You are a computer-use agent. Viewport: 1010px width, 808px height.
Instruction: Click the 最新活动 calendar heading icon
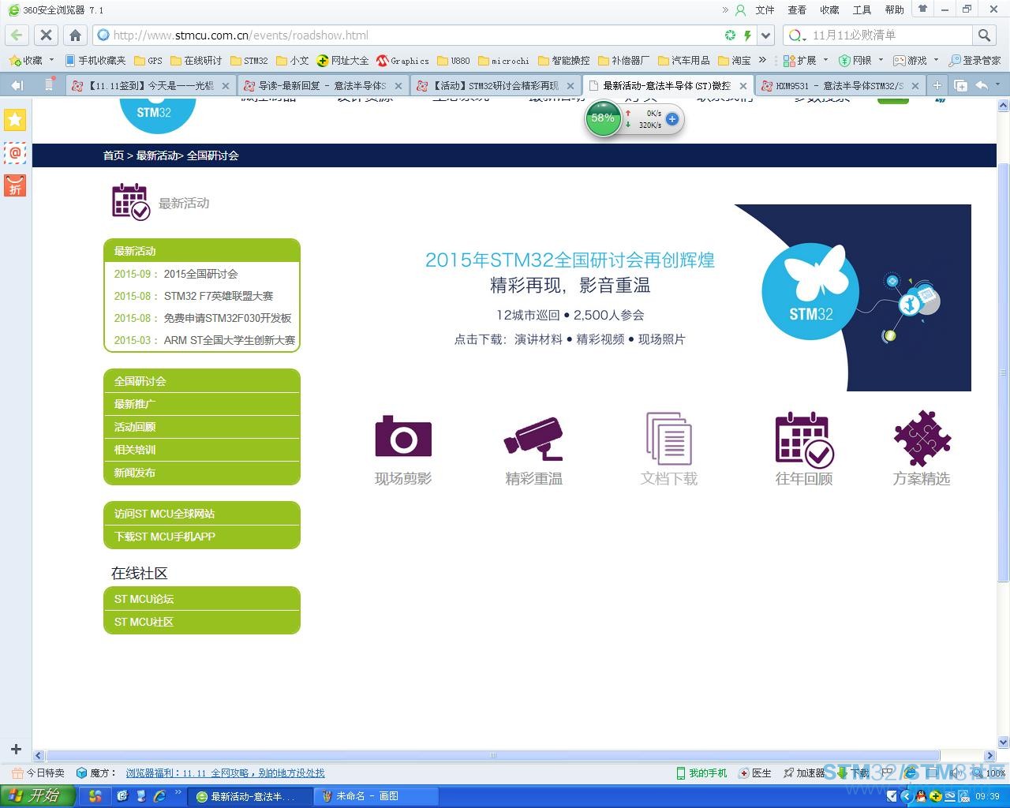131,202
